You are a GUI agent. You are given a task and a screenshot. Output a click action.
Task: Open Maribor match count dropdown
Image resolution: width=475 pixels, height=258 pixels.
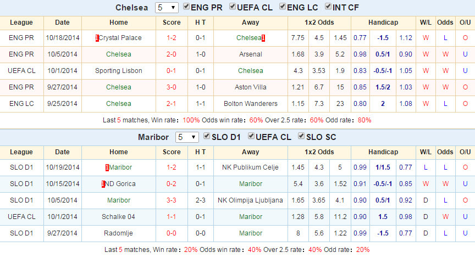coord(187,137)
